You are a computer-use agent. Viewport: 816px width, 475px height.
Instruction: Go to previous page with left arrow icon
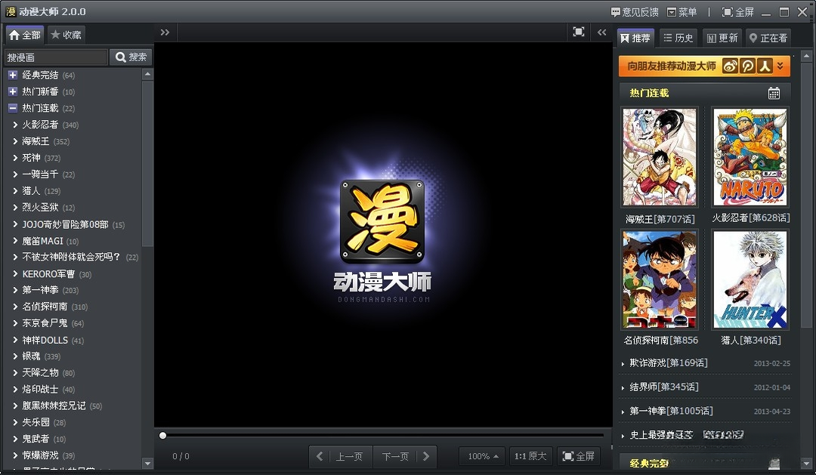[x=320, y=456]
